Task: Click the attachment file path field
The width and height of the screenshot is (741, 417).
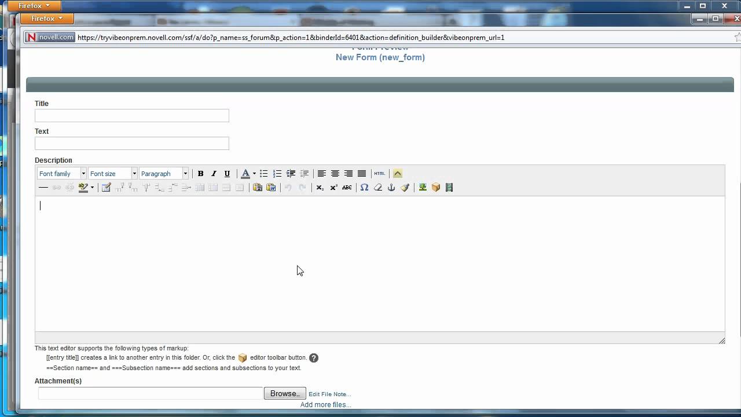Action: 151,393
